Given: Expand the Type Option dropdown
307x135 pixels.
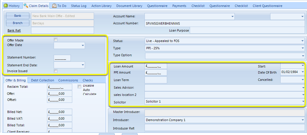Looking at the screenshot, I should click(x=303, y=56).
